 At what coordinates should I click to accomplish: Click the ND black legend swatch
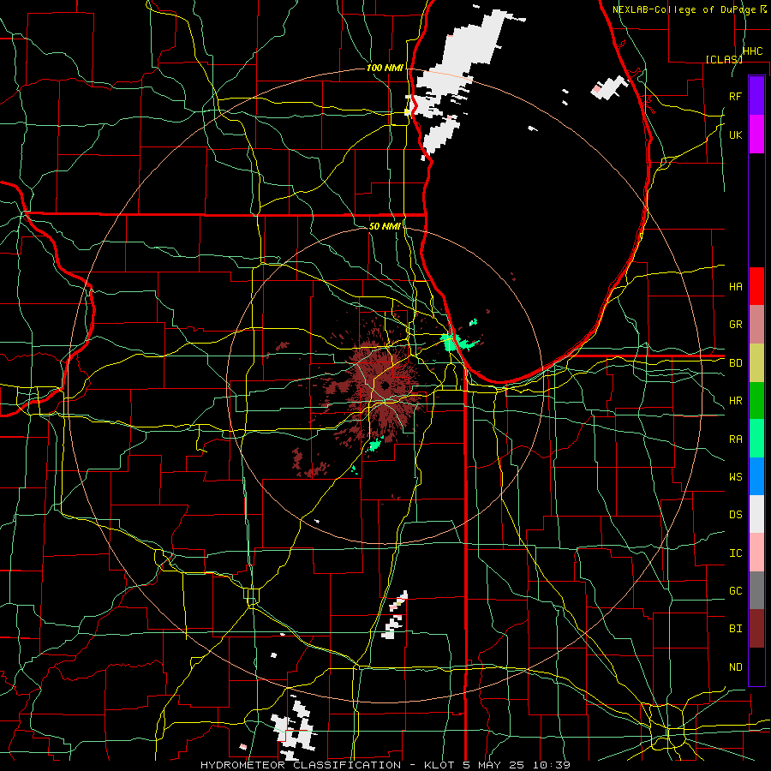(756, 666)
